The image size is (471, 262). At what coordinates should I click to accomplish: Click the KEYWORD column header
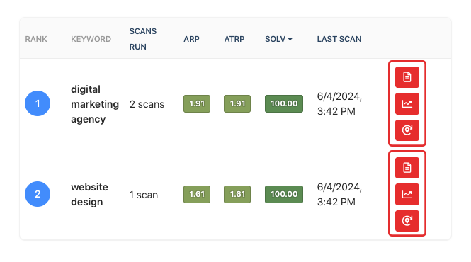click(x=91, y=39)
